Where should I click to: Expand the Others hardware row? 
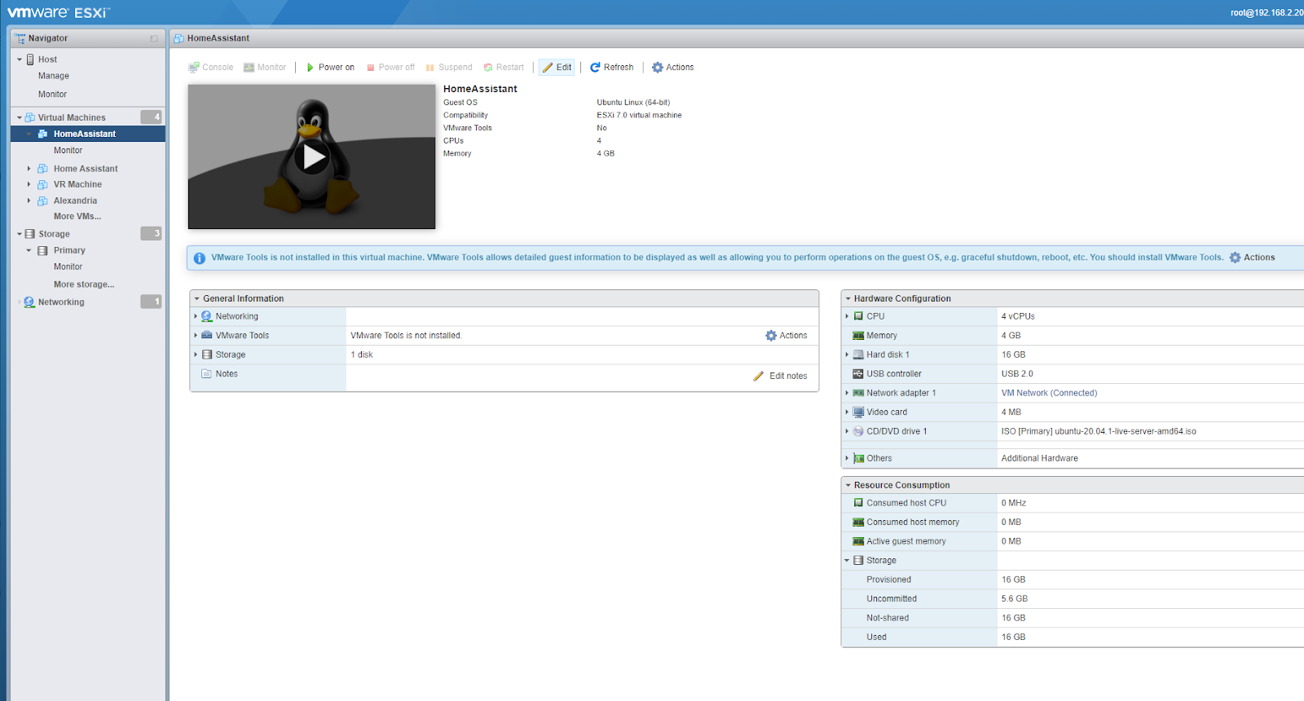pos(847,458)
